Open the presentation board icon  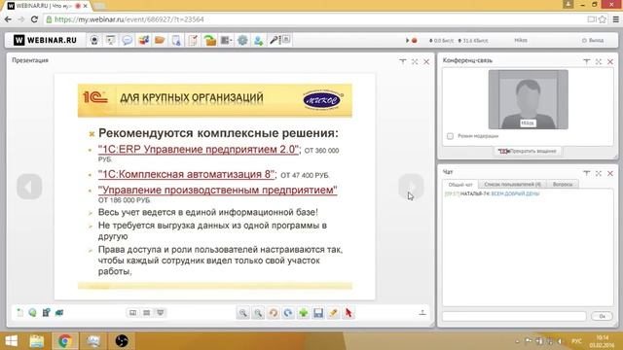[x=110, y=40]
